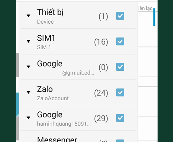This screenshot has height=142, width=173.
Task: Expand the Google @gm.uit.ed arrow
Action: click(x=28, y=67)
